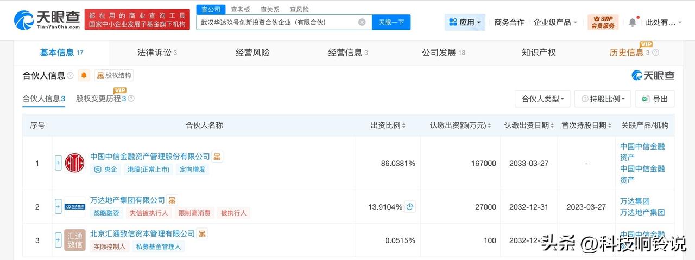Viewport: 695px width, 260px height.
Task: Open related 万达集团 link
Action: point(635,201)
